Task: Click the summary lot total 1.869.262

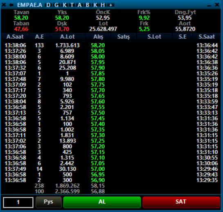Action: 68,186
